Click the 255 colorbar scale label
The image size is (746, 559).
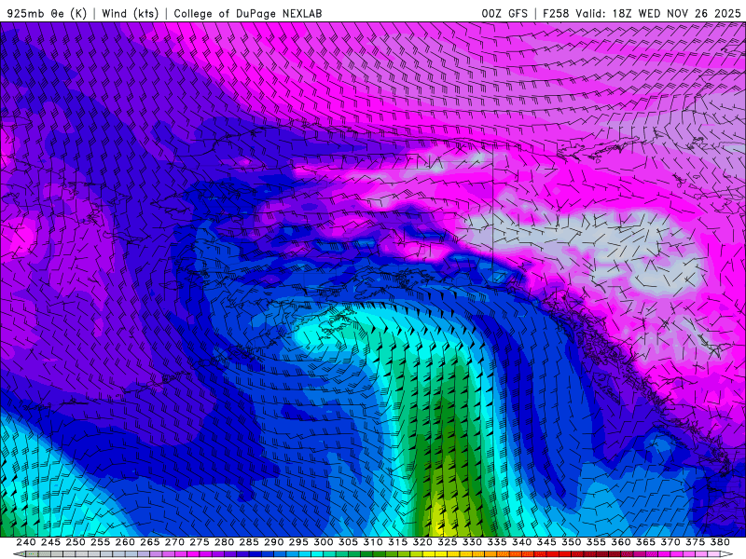pyautogui.click(x=100, y=542)
